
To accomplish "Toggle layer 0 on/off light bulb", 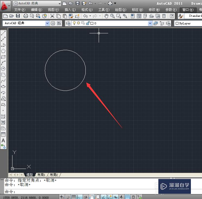I will (x=74, y=23).
